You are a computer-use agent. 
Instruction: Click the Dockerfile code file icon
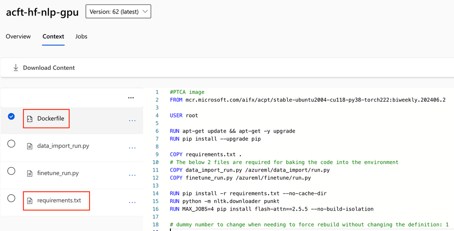pos(30,119)
